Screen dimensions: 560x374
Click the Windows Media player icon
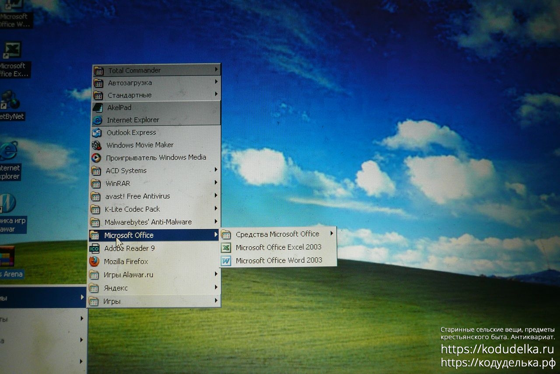pos(96,158)
